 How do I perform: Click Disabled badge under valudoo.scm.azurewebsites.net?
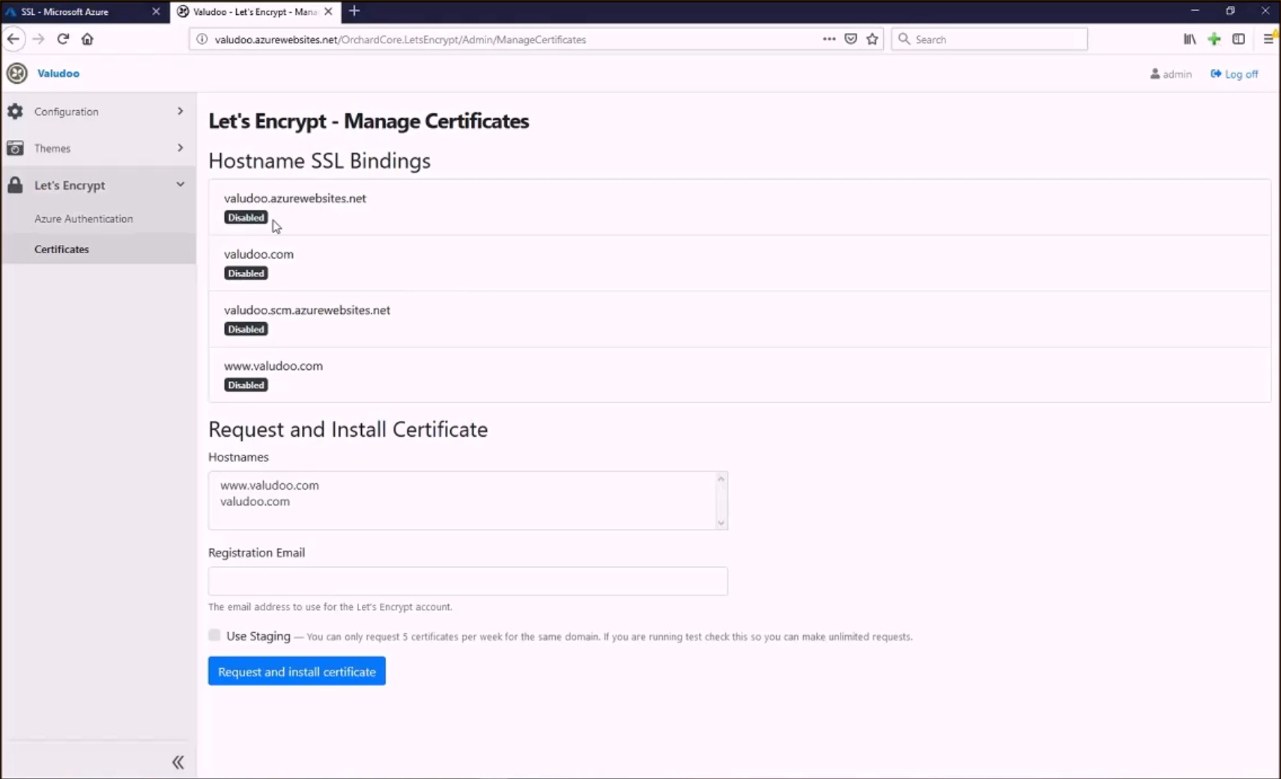(246, 329)
